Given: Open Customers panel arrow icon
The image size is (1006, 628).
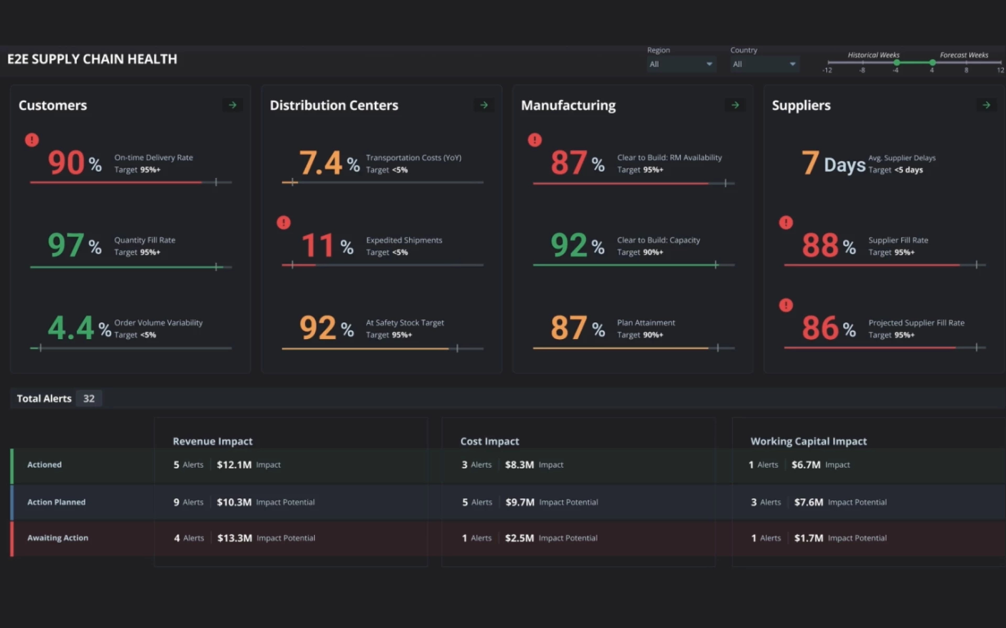Looking at the screenshot, I should pyautogui.click(x=232, y=105).
